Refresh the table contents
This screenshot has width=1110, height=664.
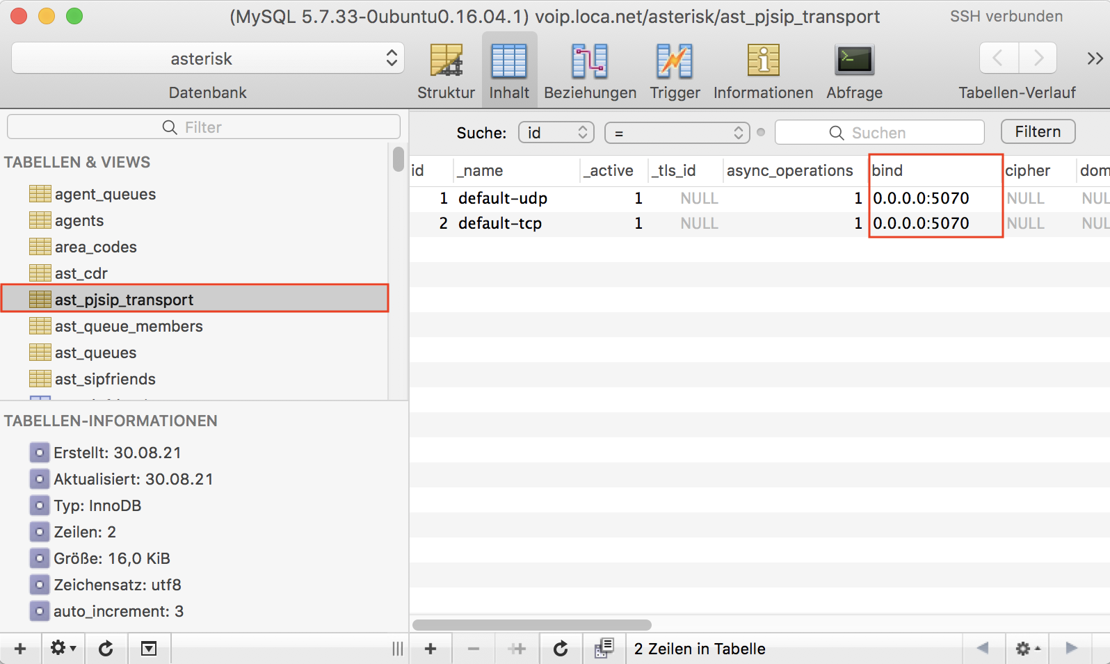click(x=560, y=649)
